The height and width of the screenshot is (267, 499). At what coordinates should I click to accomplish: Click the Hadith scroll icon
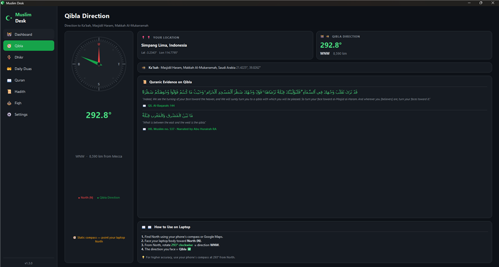pyautogui.click(x=9, y=91)
